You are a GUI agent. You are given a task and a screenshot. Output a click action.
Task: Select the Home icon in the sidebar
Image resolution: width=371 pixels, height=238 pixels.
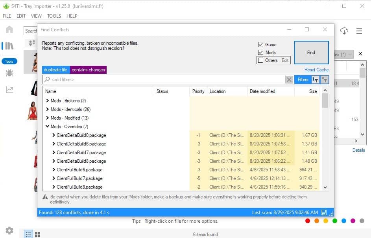click(9, 29)
